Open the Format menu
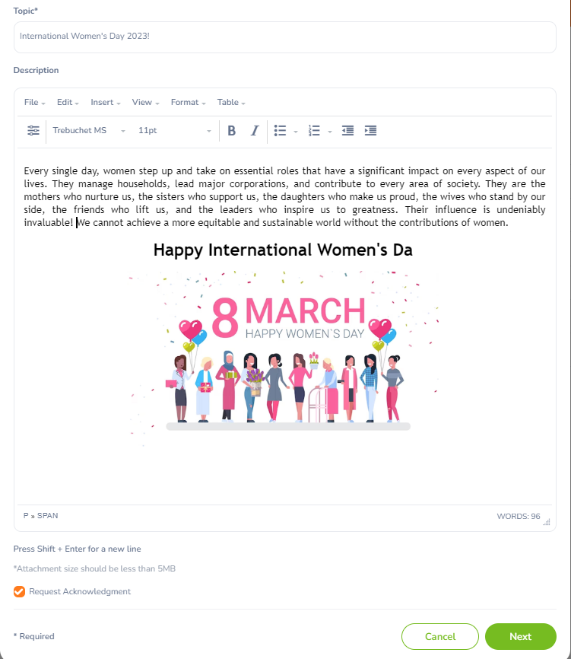571x659 pixels. [188, 102]
